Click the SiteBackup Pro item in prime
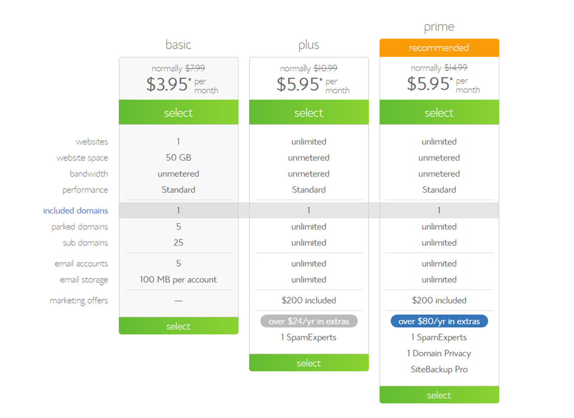Screen dimensions: 574x418 tap(439, 369)
